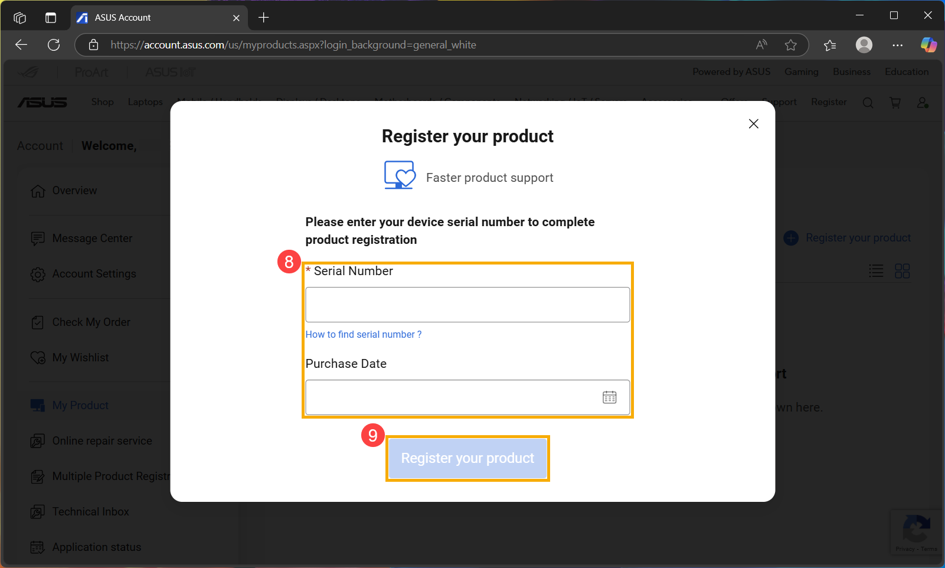Open the Laptops menu
This screenshot has height=568, width=945.
145,102
